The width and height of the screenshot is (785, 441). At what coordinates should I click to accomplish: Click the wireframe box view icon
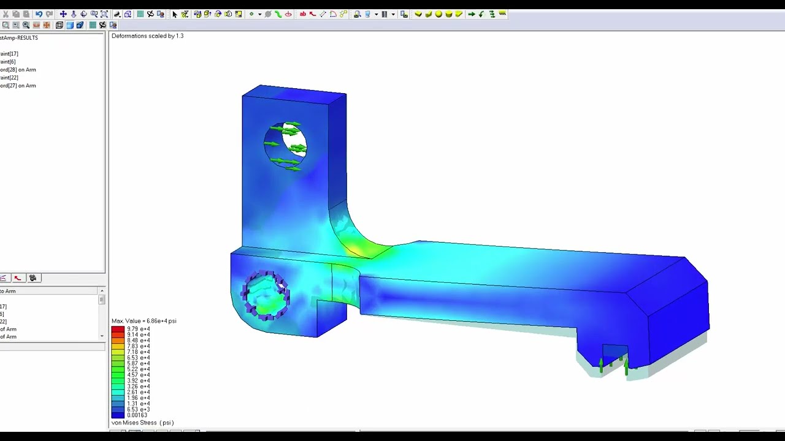click(x=128, y=14)
